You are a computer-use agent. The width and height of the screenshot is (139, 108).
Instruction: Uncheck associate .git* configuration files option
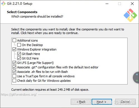point(14,67)
